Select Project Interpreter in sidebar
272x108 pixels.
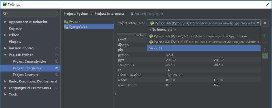[x=30, y=68]
